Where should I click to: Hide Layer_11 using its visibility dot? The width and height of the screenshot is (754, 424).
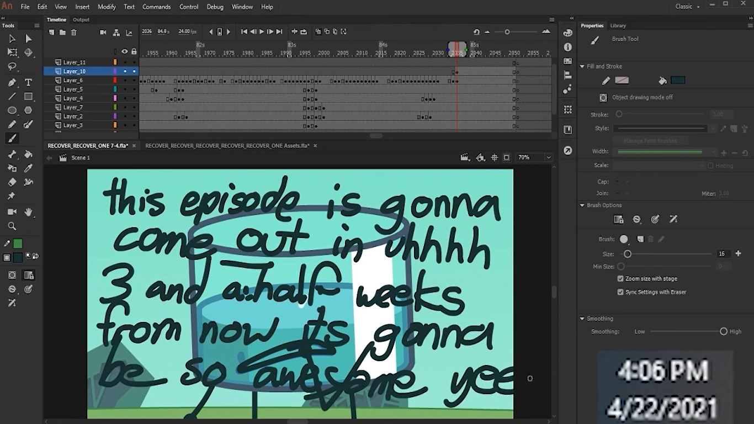coord(125,62)
